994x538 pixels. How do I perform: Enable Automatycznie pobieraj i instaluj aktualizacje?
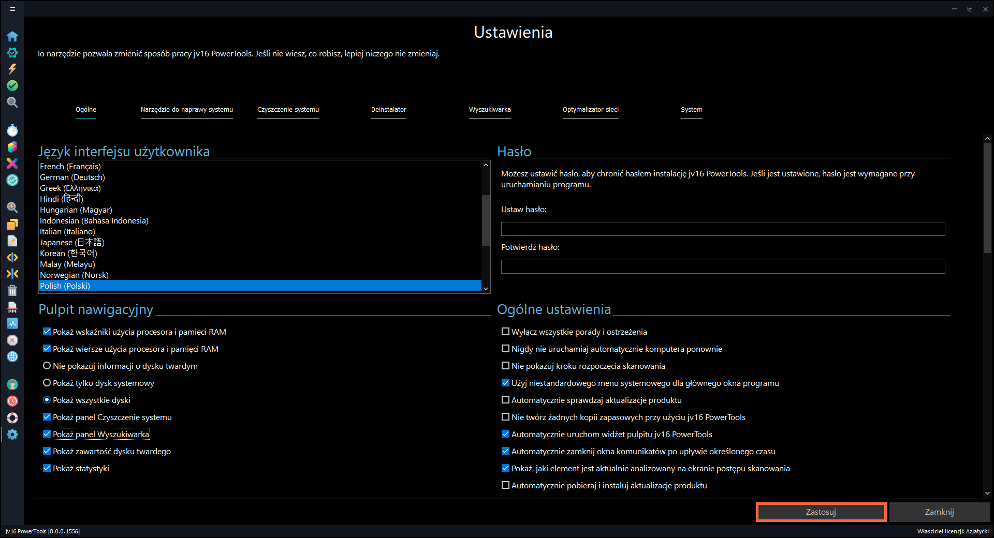point(505,485)
